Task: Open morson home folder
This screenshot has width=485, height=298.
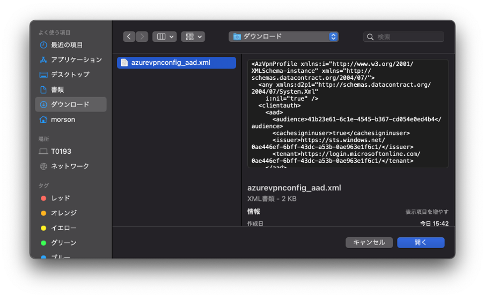Action: pos(63,120)
